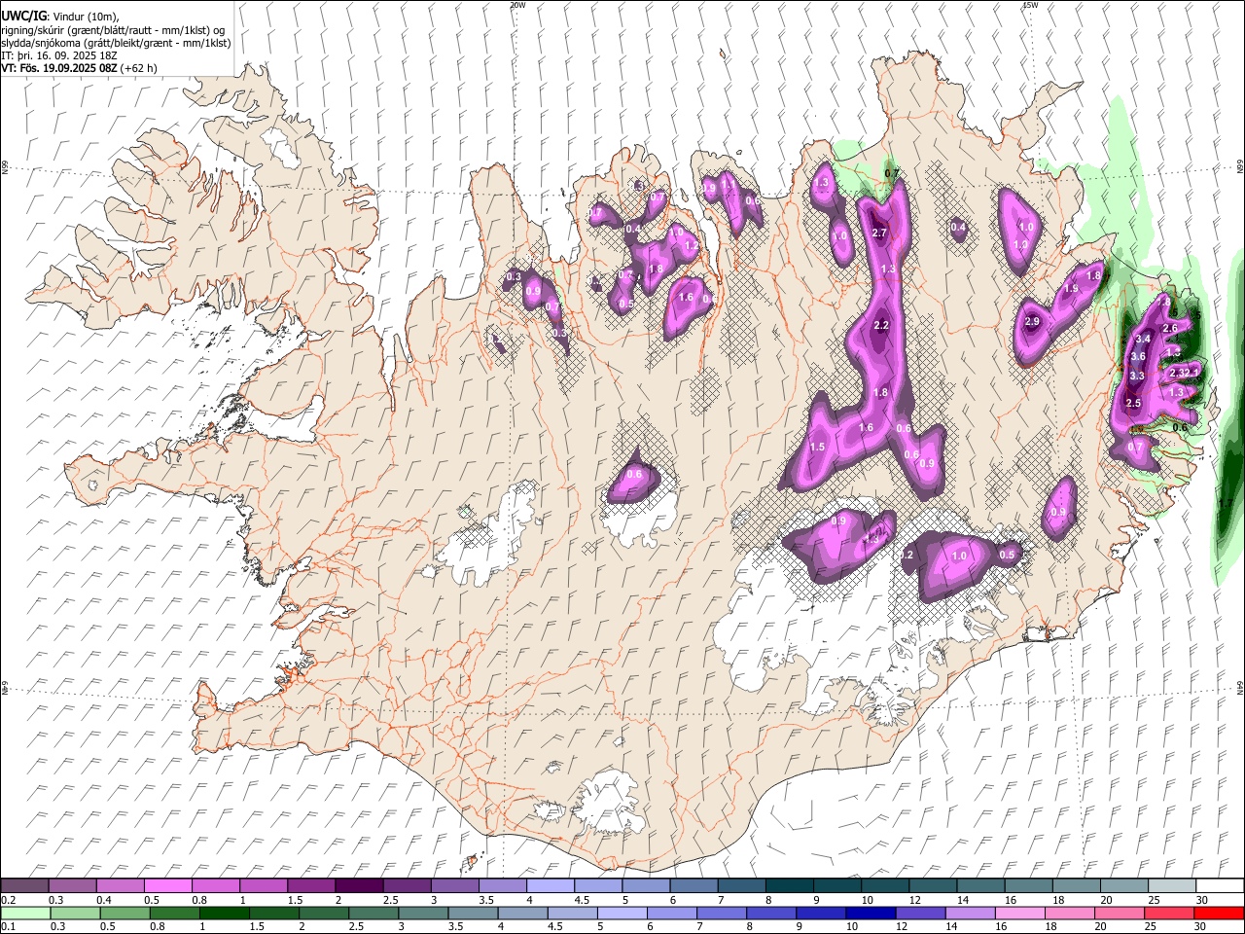Click the '15W' longitude label
Viewport: 1245px width, 934px height.
[1030, 5]
